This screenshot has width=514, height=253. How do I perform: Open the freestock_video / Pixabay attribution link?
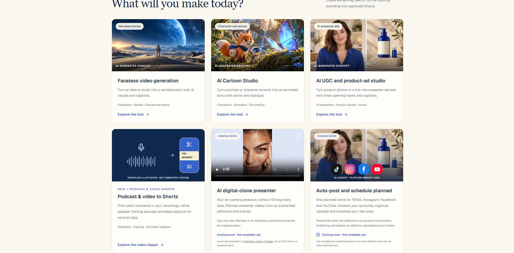click(258, 241)
